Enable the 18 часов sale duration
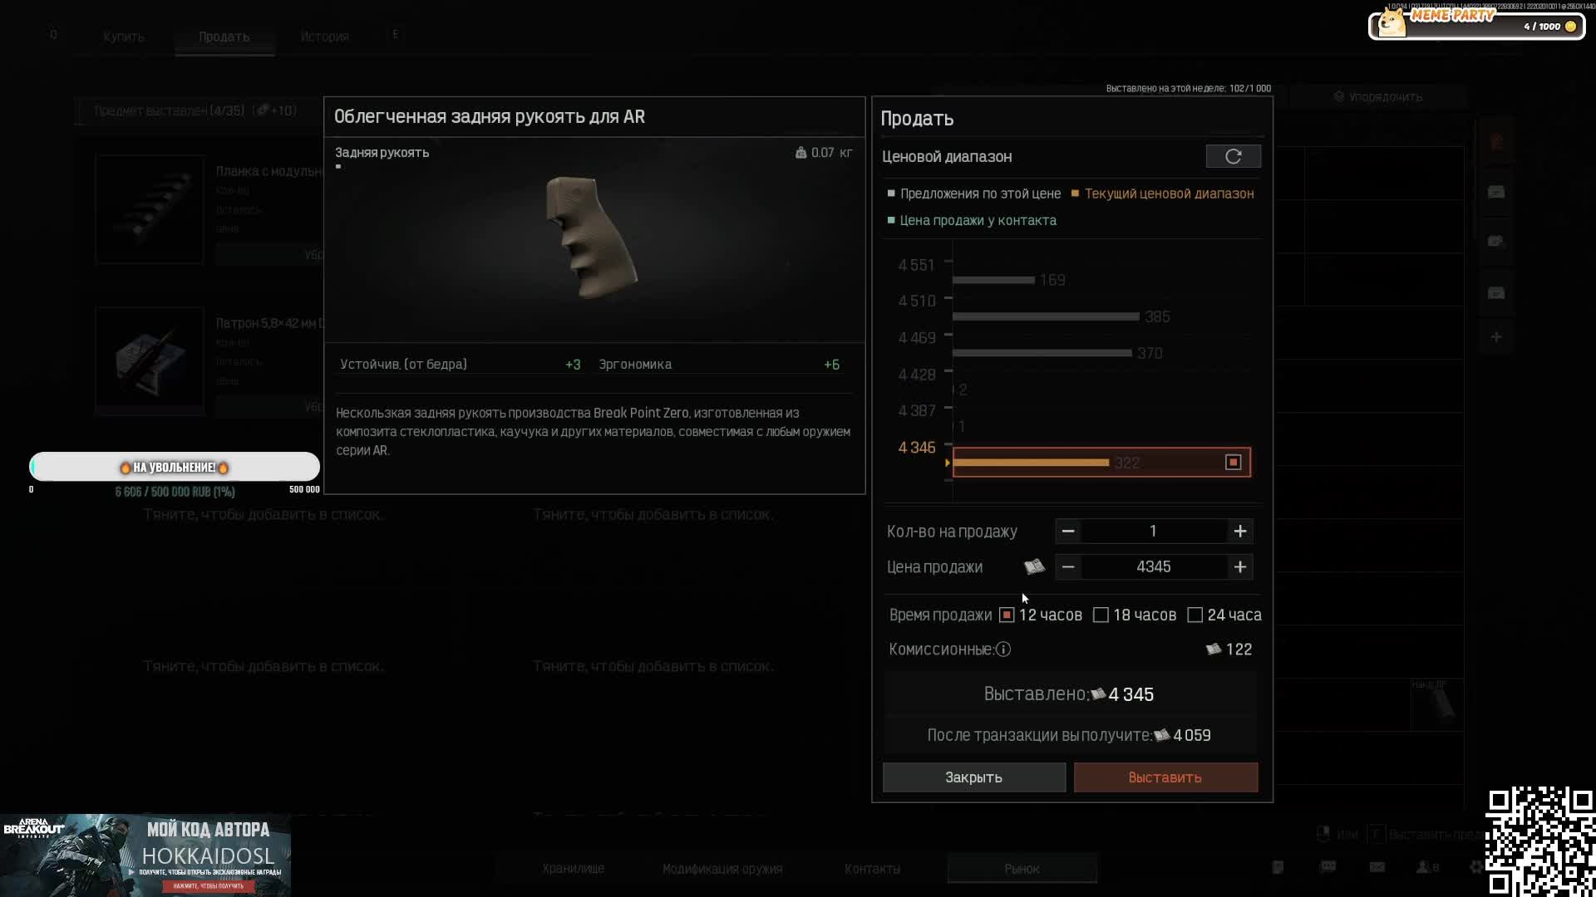The width and height of the screenshot is (1596, 897). [x=1101, y=615]
